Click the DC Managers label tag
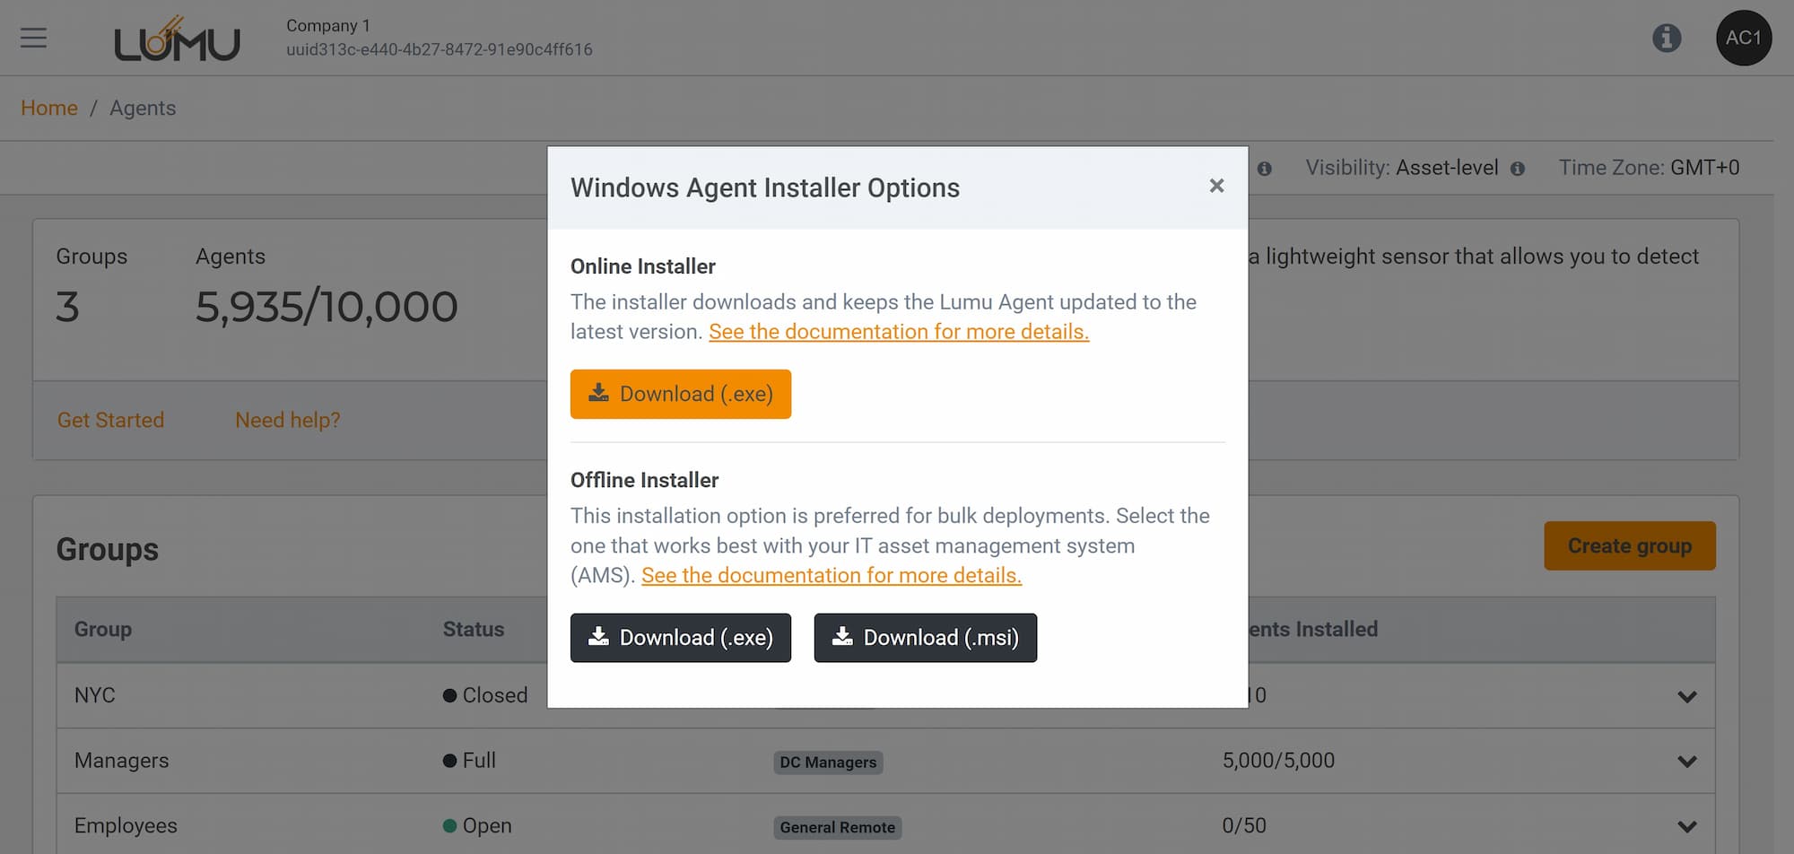This screenshot has height=854, width=1794. 827,762
